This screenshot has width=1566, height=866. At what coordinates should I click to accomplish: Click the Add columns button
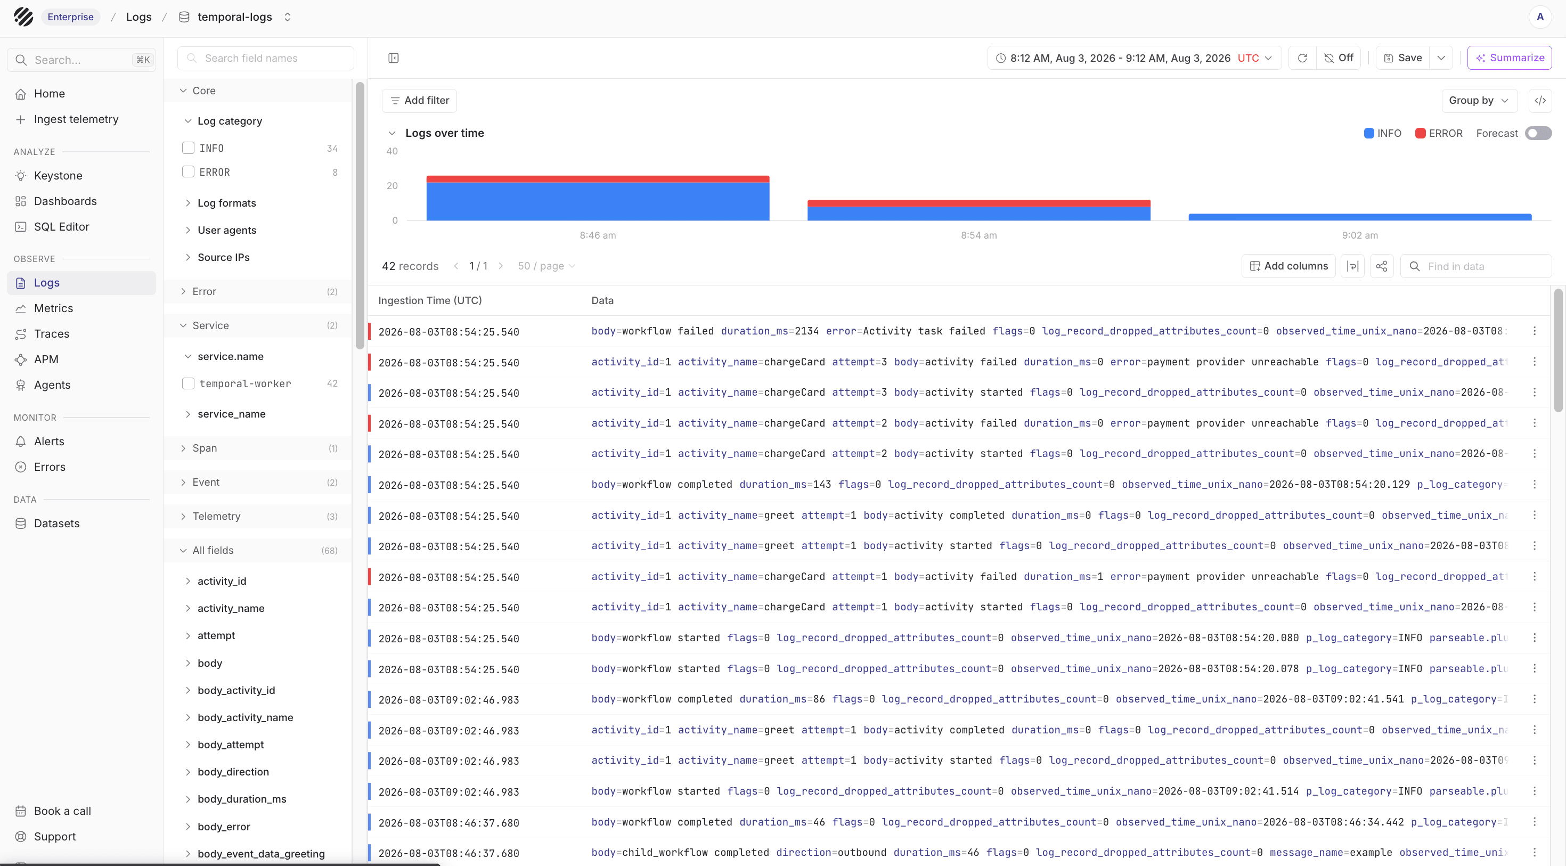[x=1288, y=266]
